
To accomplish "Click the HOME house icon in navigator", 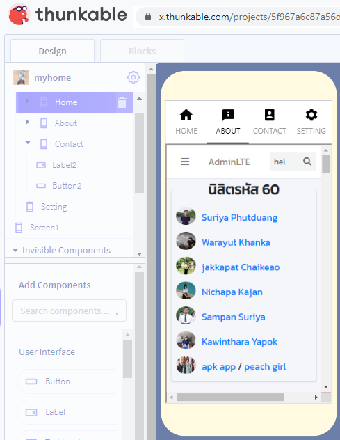I will [x=186, y=115].
